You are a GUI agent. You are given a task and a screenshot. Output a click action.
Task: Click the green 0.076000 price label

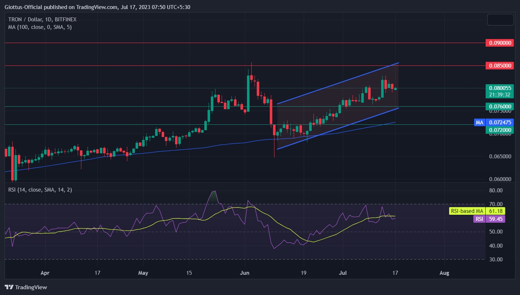[x=500, y=106]
